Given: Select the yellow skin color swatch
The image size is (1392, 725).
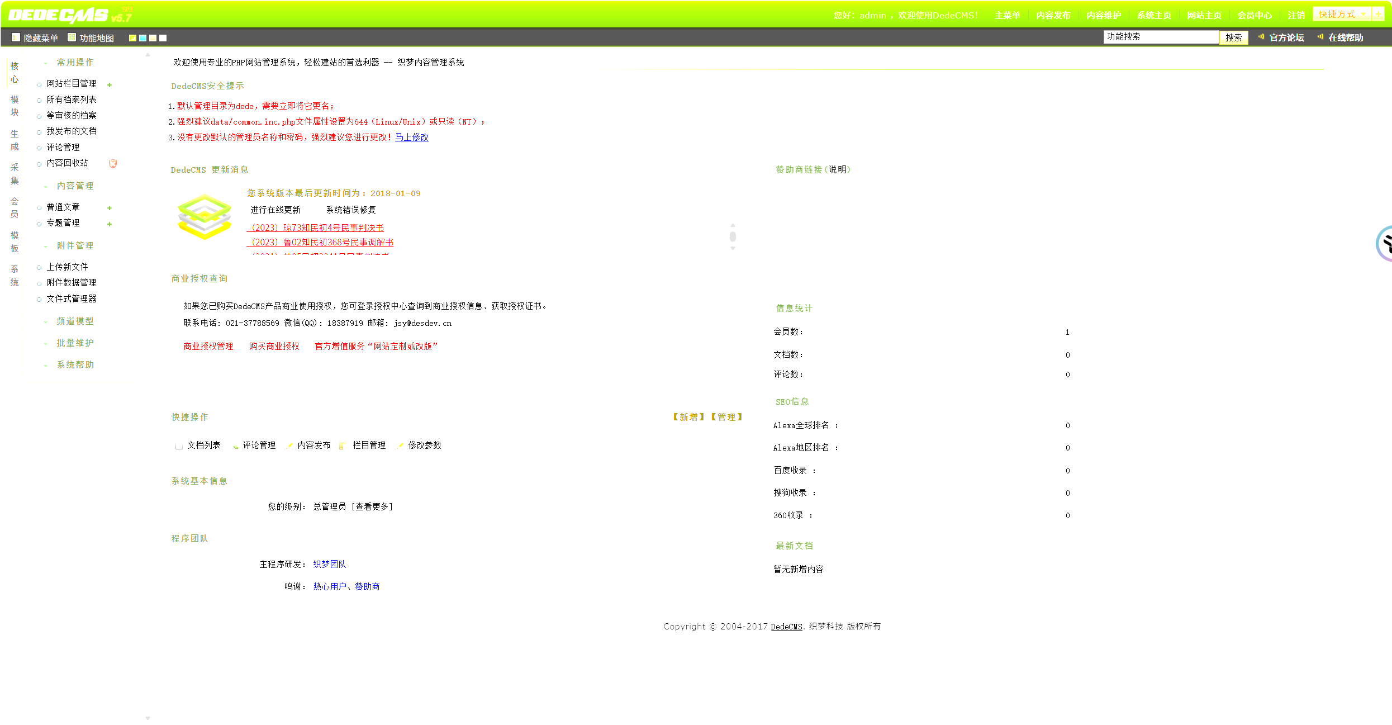Looking at the screenshot, I should click(132, 38).
